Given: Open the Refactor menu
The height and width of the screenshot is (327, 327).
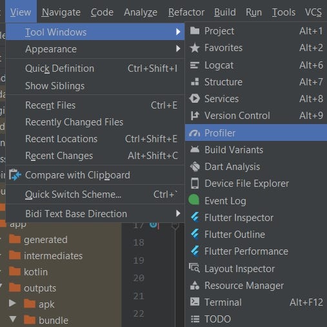Looking at the screenshot, I should [x=186, y=12].
